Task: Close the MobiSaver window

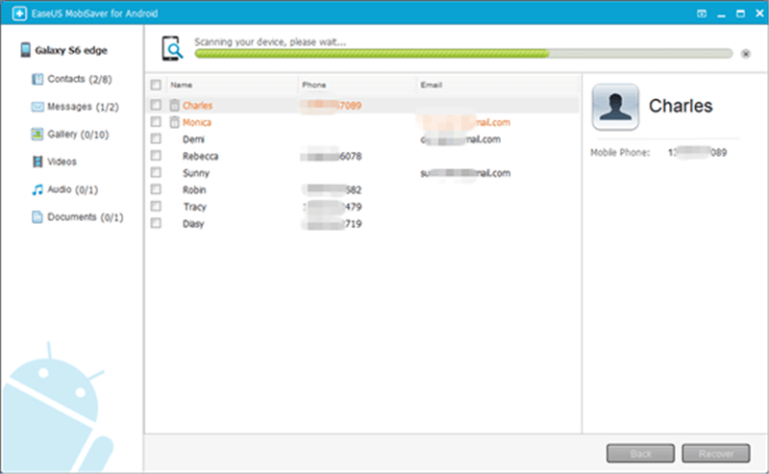Action: [759, 13]
